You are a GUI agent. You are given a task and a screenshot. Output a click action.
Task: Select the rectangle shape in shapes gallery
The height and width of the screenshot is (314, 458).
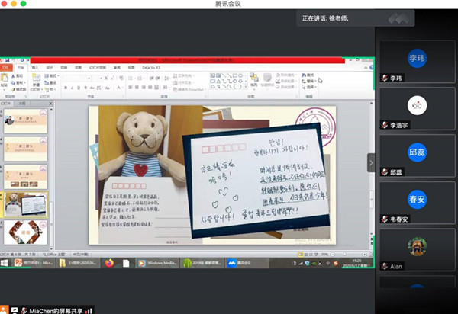pos(234,75)
